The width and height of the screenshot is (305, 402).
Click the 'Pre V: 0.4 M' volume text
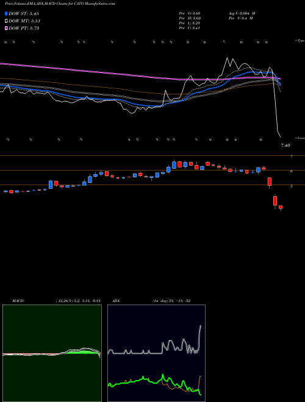pos(240,18)
